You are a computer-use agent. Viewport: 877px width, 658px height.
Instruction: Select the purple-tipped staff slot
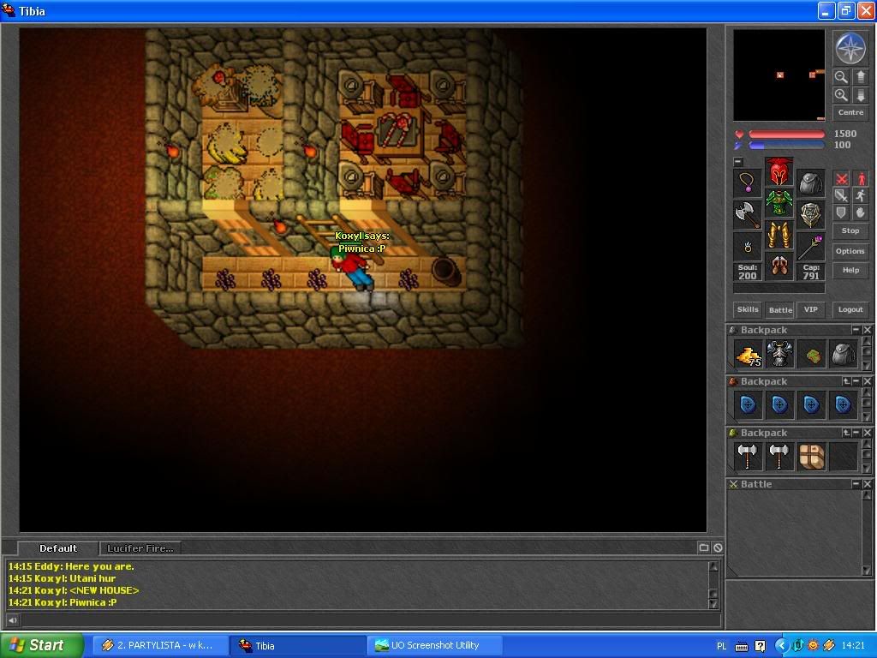tap(810, 246)
